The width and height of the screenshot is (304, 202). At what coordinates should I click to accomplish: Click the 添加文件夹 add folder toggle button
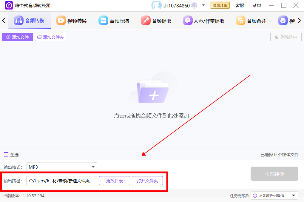(50, 37)
